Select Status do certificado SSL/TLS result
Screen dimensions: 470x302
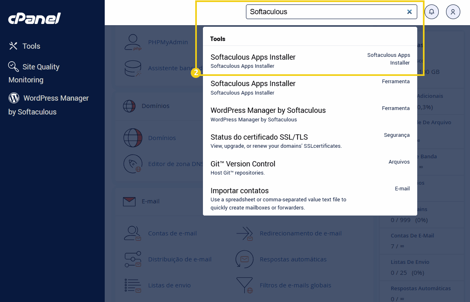pyautogui.click(x=310, y=141)
